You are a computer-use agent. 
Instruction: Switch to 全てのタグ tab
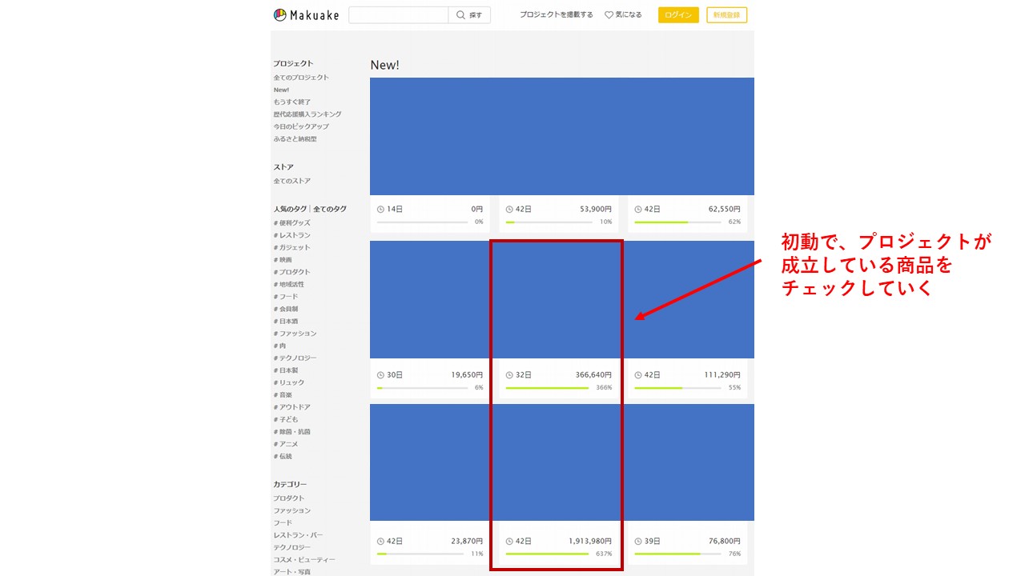pos(330,209)
